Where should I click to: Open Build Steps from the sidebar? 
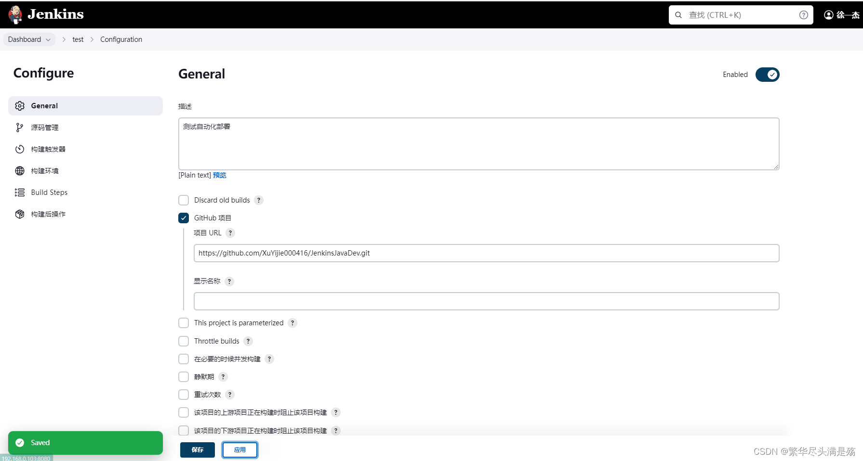coord(49,192)
